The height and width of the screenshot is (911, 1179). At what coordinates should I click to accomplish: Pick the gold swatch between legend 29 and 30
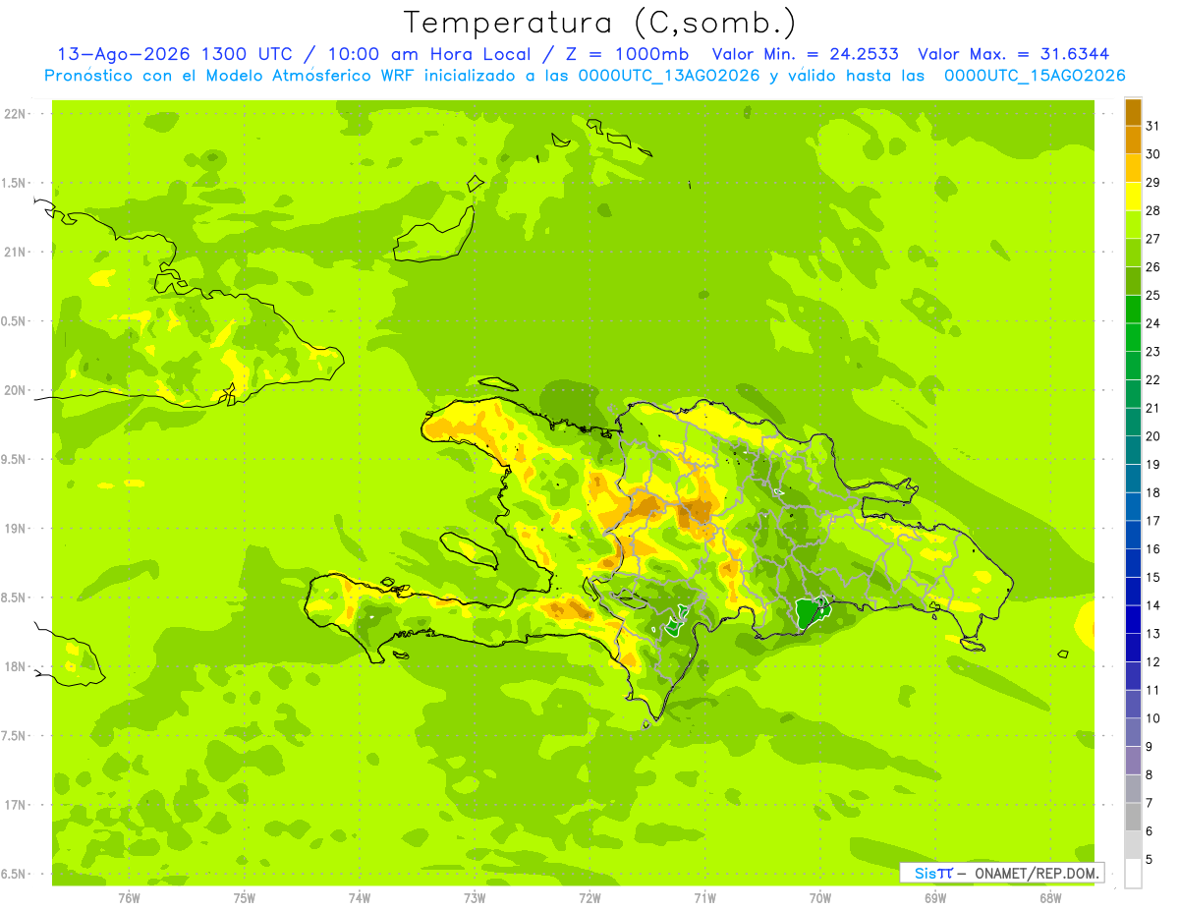[x=1133, y=168]
